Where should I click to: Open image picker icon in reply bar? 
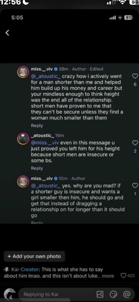(x=100, y=294)
